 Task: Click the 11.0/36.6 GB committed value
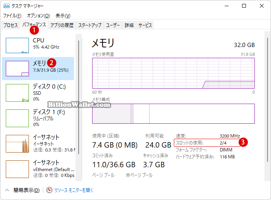click(x=114, y=165)
